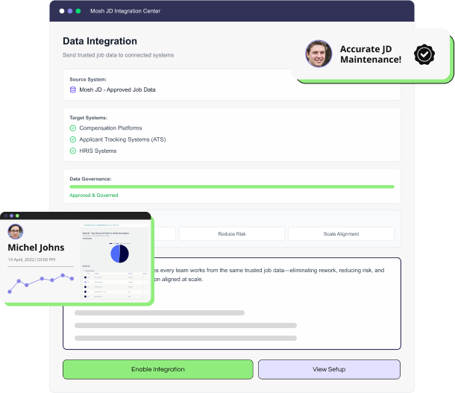Screen dimensions: 455x393
Task: Click the Data Governance progress bar
Action: [x=231, y=186]
